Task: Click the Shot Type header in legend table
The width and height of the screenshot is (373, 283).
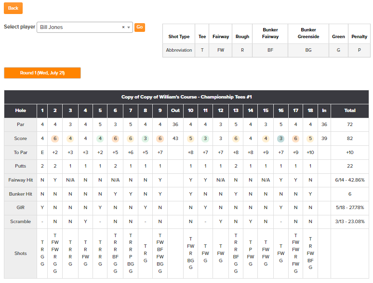Action: click(179, 37)
